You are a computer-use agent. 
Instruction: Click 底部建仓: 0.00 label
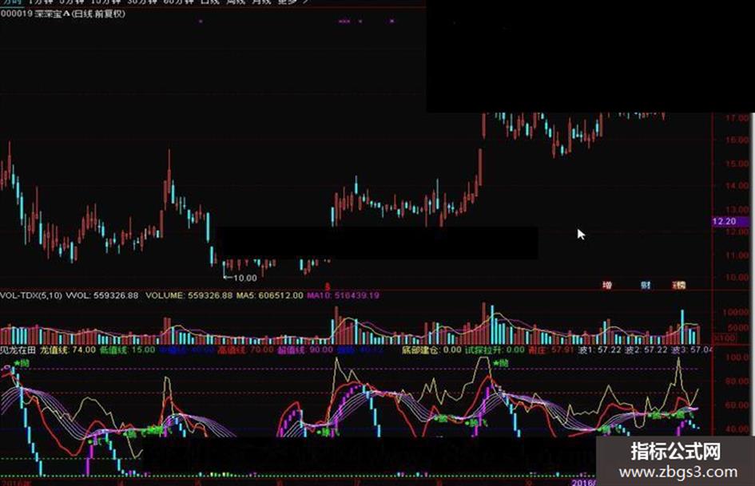pos(431,350)
